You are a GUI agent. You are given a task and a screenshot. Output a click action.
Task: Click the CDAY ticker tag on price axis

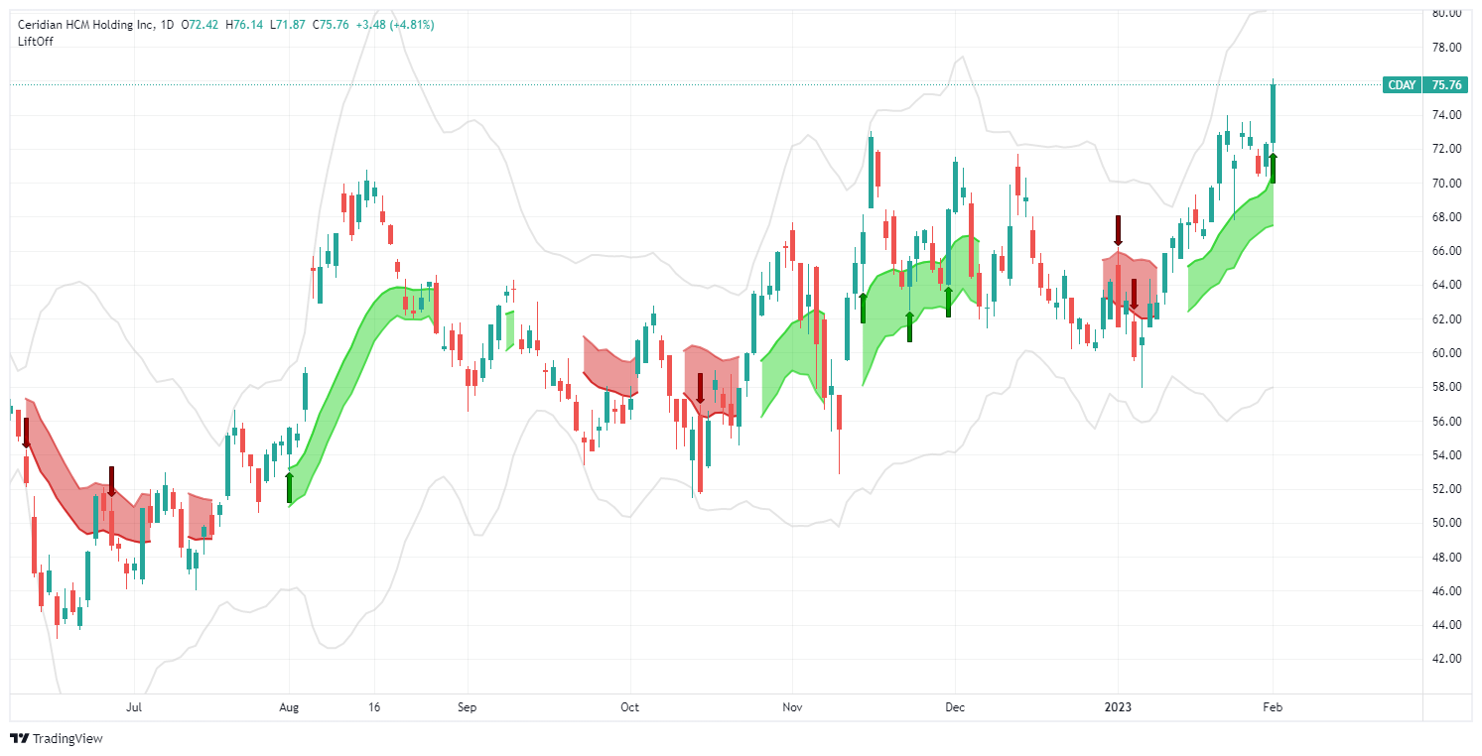tap(1402, 85)
